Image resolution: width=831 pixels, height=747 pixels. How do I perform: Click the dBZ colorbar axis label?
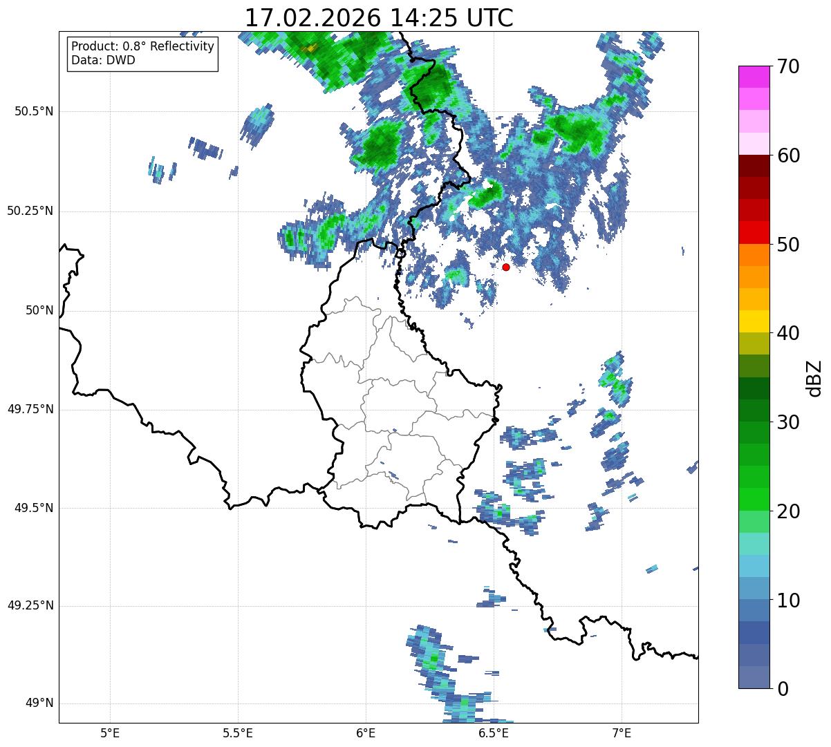click(x=814, y=377)
